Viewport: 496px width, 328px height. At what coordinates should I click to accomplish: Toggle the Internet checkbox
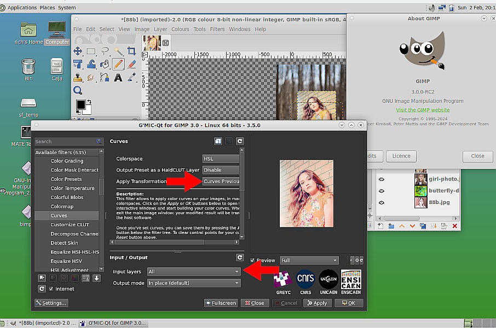coord(51,289)
